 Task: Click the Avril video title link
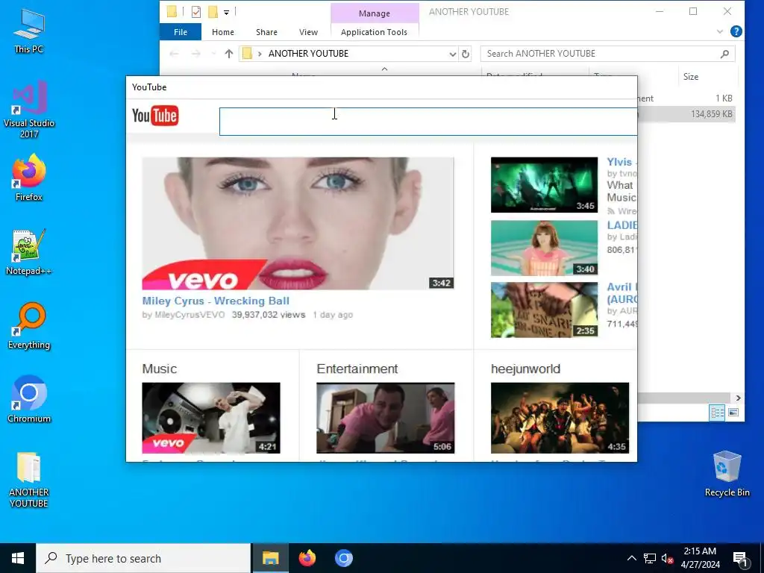(621, 292)
